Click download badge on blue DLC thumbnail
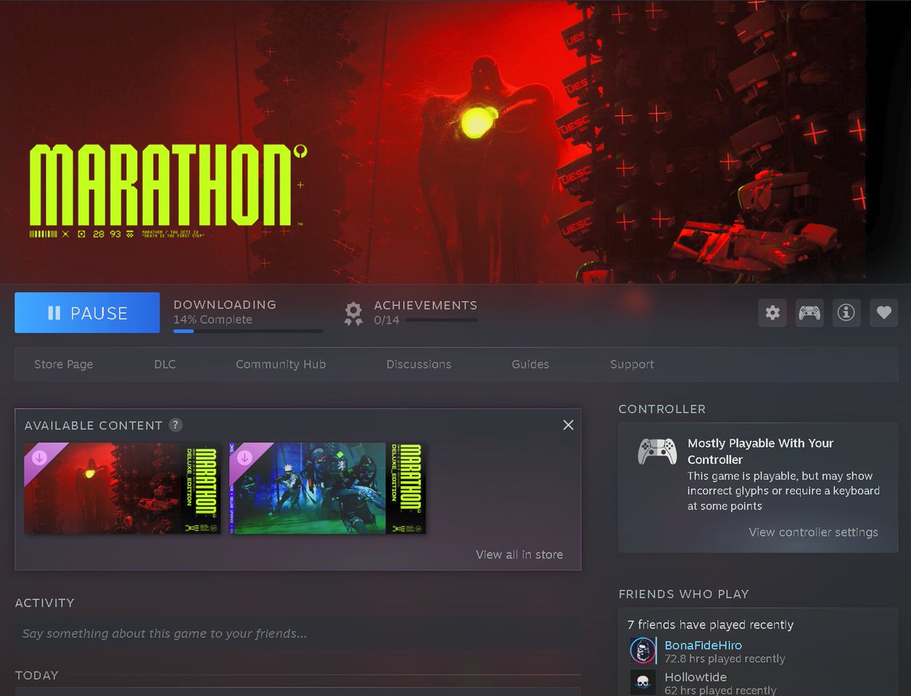 [244, 458]
